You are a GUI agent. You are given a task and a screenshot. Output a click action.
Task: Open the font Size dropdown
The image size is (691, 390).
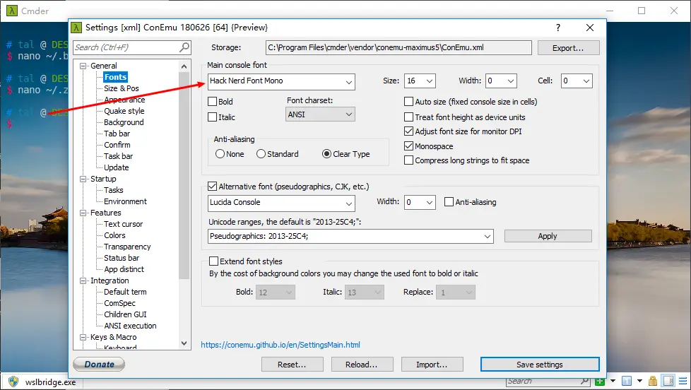[x=430, y=81]
